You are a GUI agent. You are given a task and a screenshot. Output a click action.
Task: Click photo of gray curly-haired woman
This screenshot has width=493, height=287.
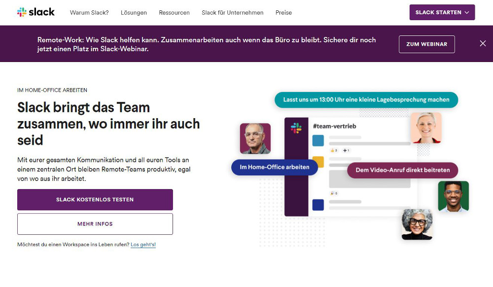click(417, 224)
